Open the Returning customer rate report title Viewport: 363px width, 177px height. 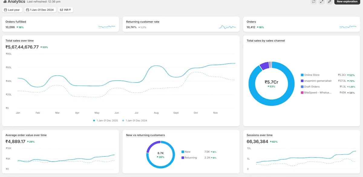(x=142, y=22)
